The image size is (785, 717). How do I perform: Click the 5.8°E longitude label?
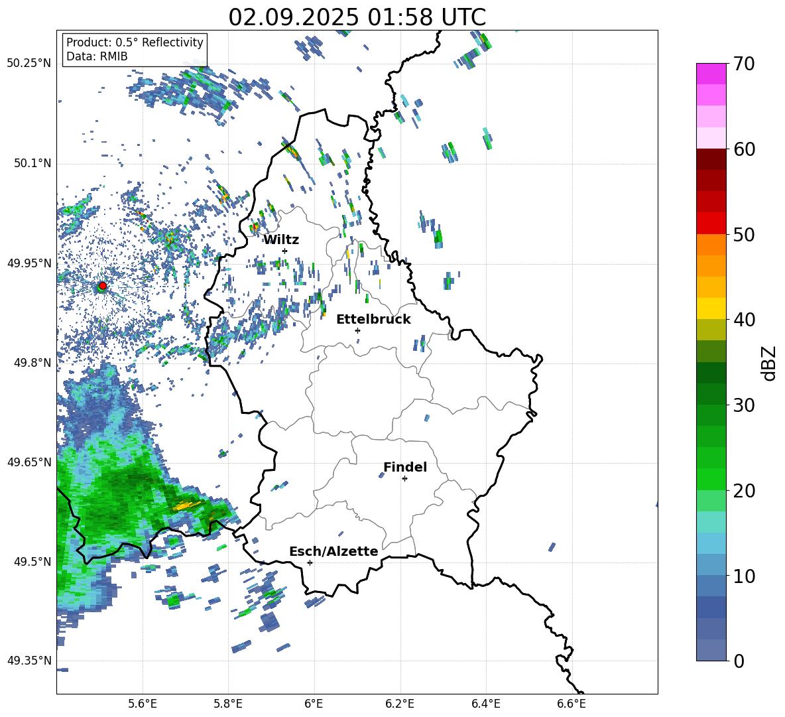(228, 704)
